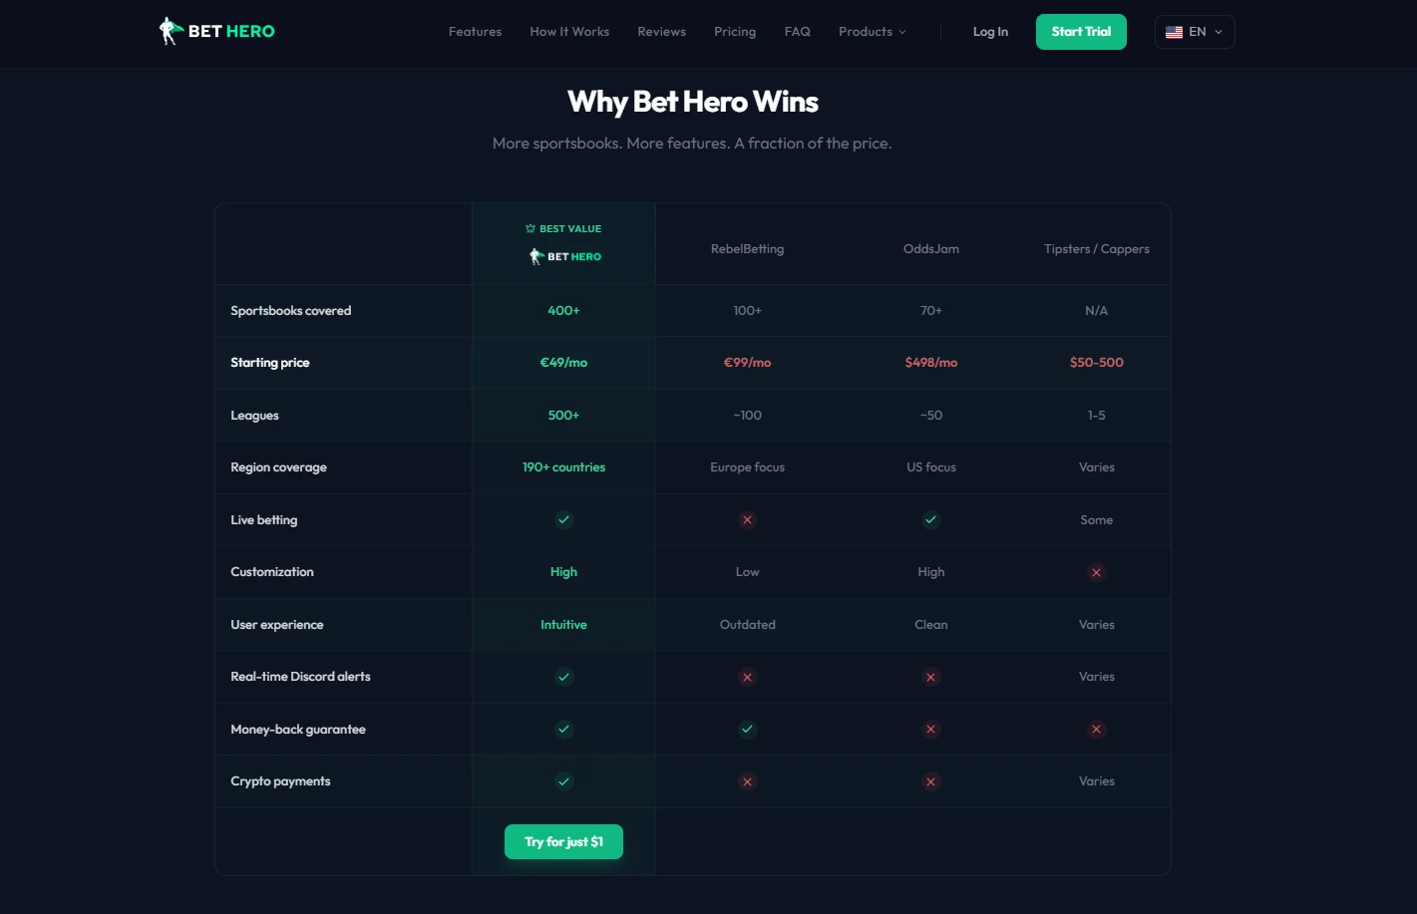The height and width of the screenshot is (914, 1417).
Task: Click the RebelBetting column header
Action: [747, 249]
